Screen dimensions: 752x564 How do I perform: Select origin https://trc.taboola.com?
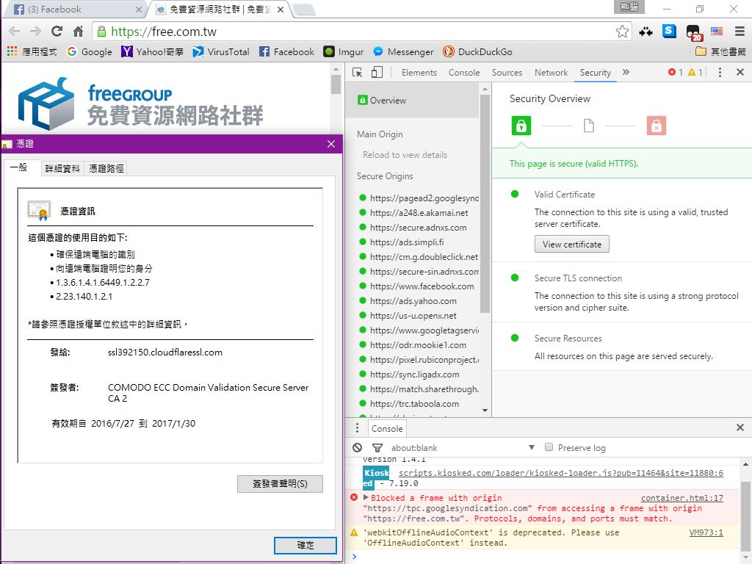(x=414, y=404)
